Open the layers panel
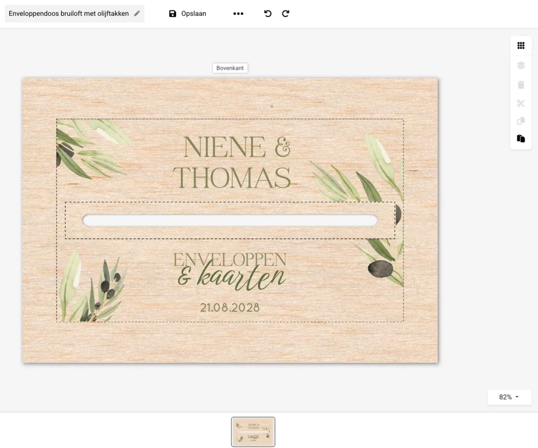 521,65
